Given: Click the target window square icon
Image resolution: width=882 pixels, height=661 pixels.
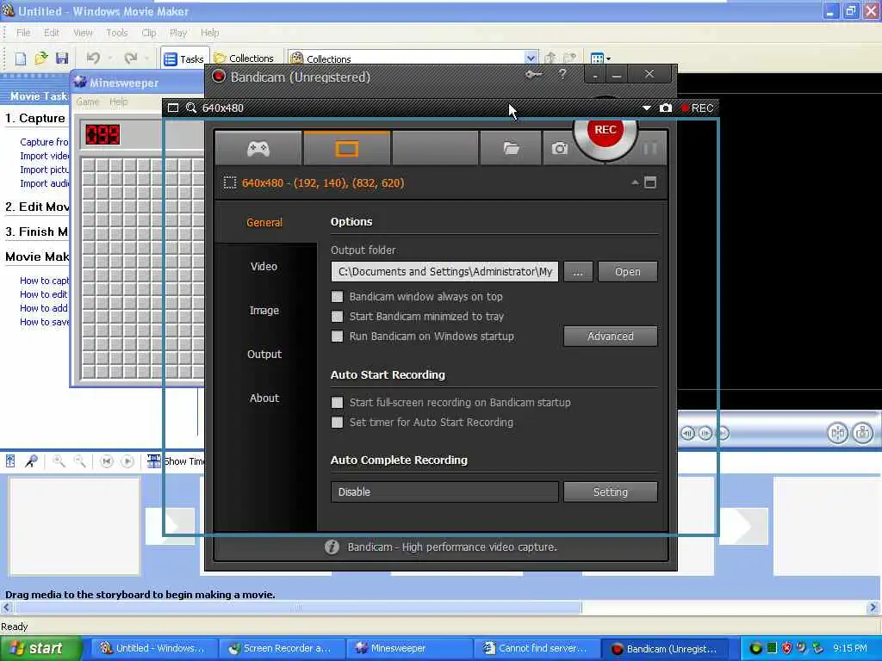Looking at the screenshot, I should [x=650, y=182].
